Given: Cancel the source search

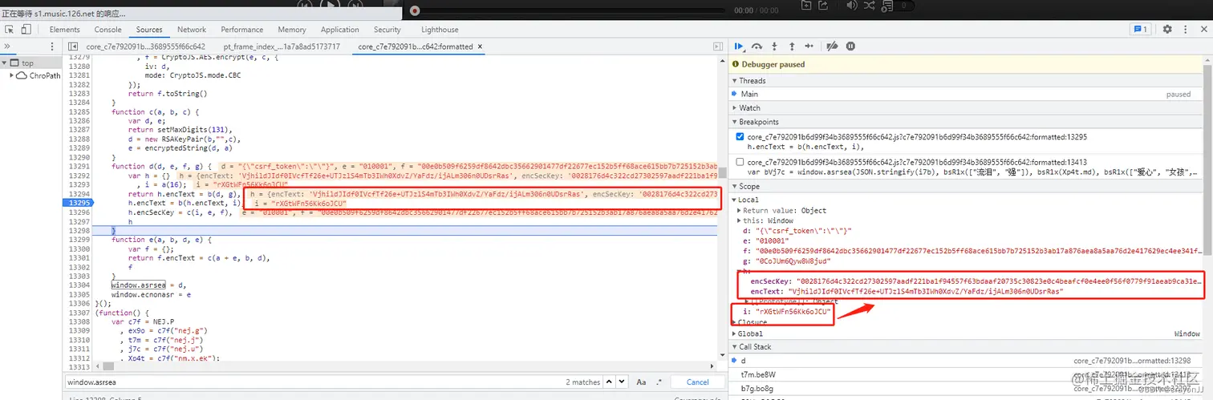Looking at the screenshot, I should [x=697, y=382].
